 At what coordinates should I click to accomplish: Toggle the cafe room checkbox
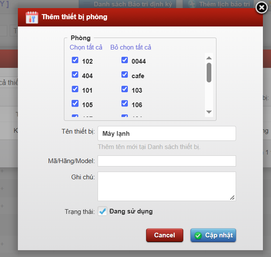(124, 75)
